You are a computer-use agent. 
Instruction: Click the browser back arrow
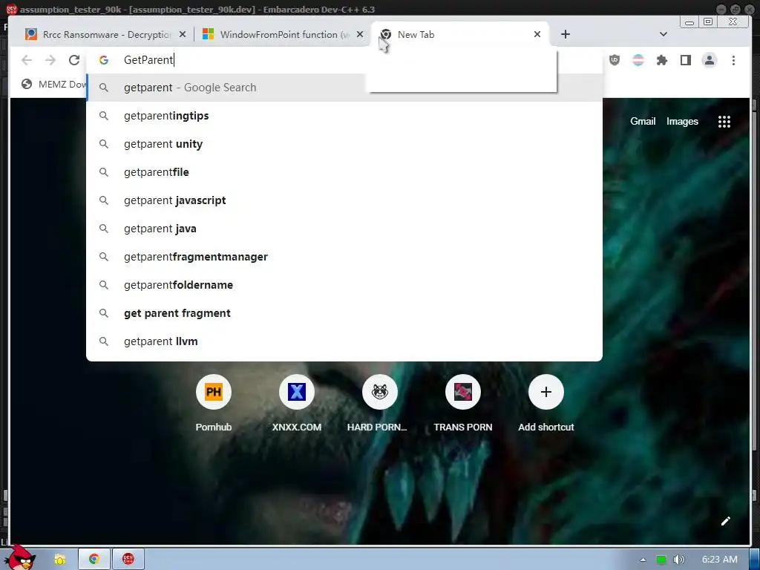click(27, 60)
